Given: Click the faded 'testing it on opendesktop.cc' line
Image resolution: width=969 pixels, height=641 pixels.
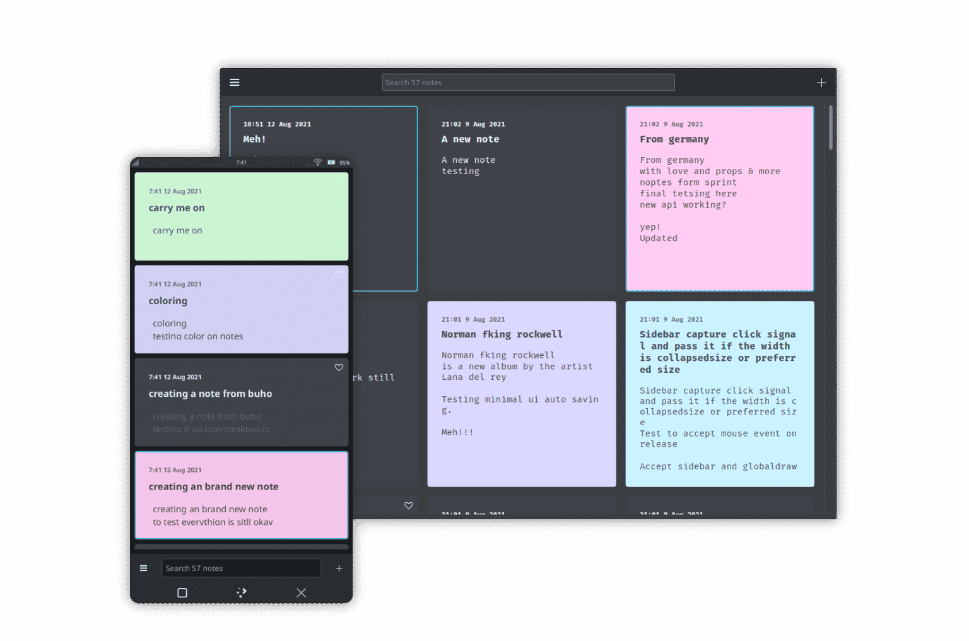Looking at the screenshot, I should 211,430.
